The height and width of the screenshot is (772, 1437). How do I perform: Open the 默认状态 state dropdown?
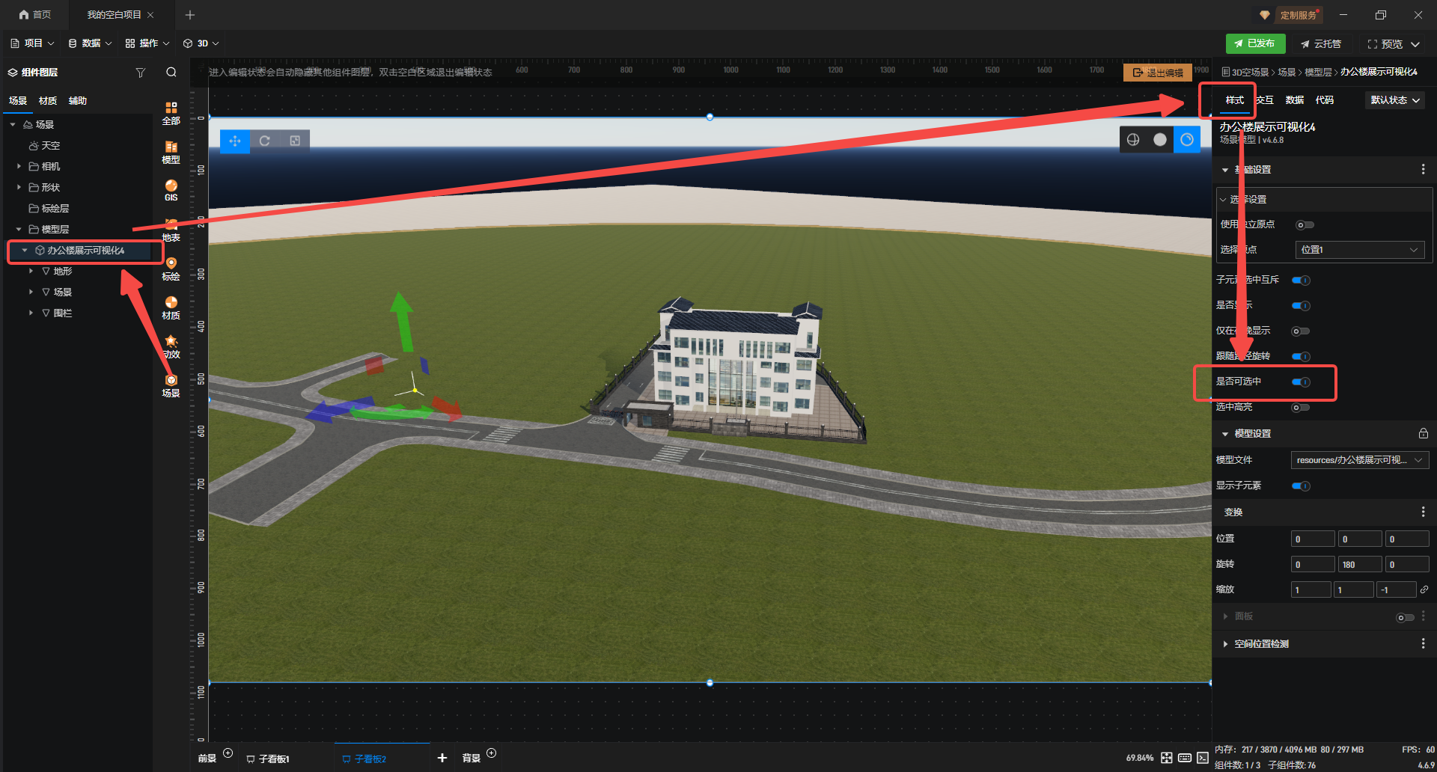point(1394,100)
